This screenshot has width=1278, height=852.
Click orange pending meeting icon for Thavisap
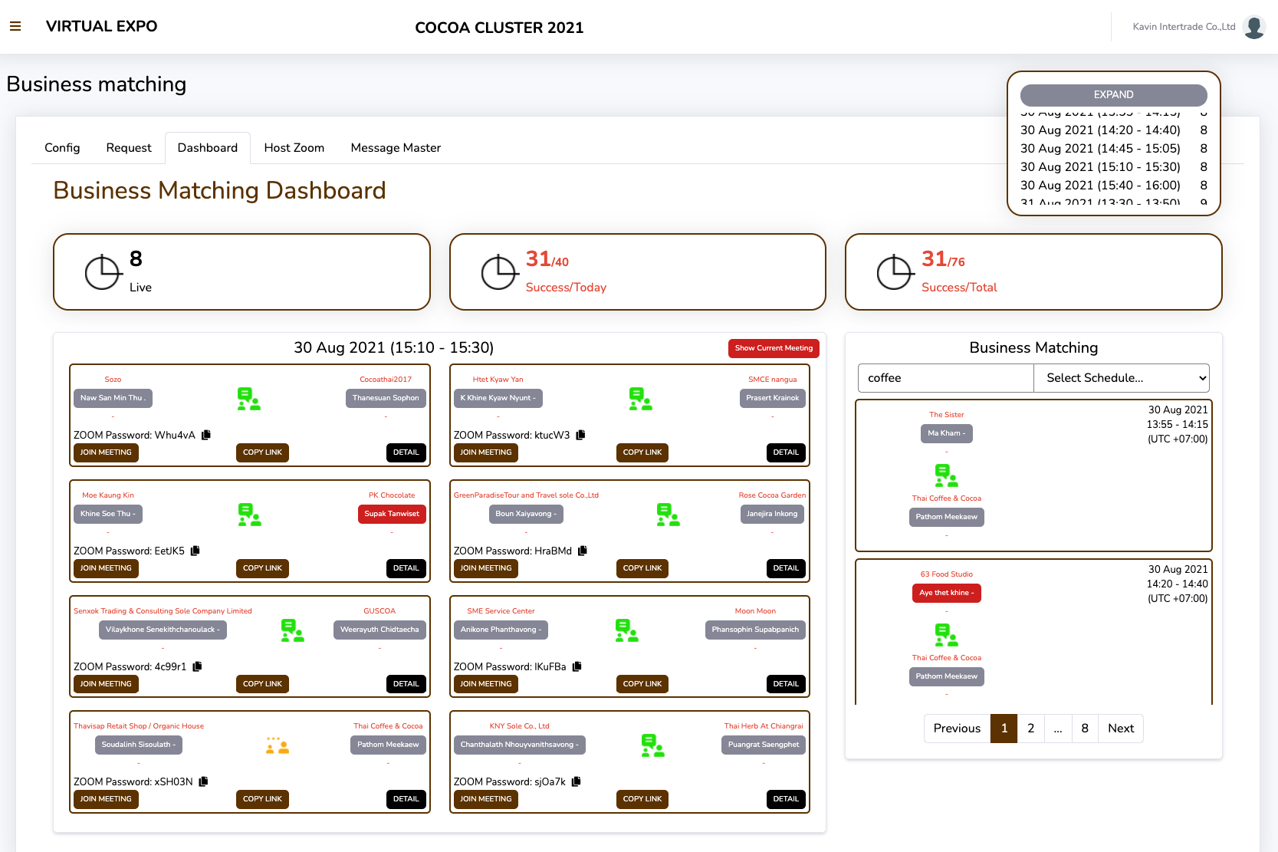click(x=278, y=745)
